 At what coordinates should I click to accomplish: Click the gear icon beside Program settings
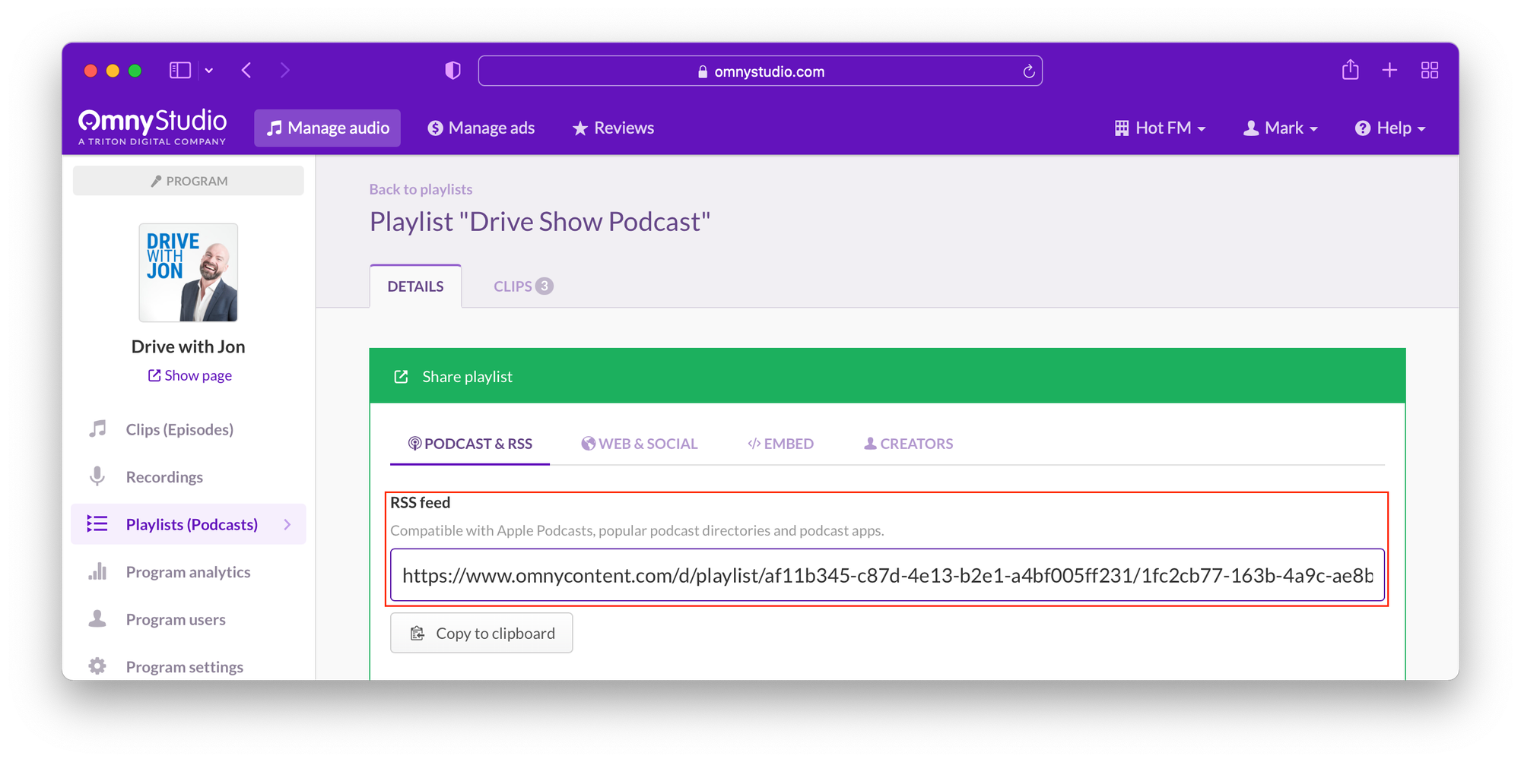coord(97,666)
